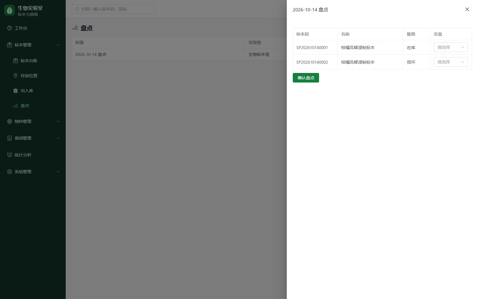This screenshot has height=299, width=478.
Task: Click the 借阅管理 document icon
Action: pos(10,138)
